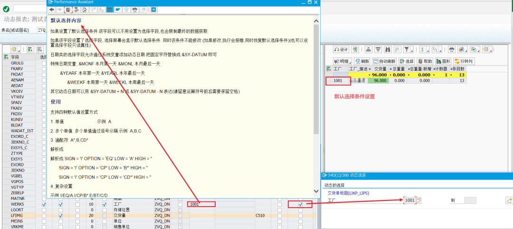This screenshot has width=513, height=229.
Task: Go back in Performance Assistant toolbar
Action: (51, 10)
